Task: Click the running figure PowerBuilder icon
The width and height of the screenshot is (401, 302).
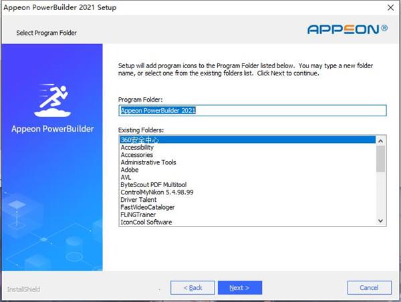Action: [x=52, y=100]
